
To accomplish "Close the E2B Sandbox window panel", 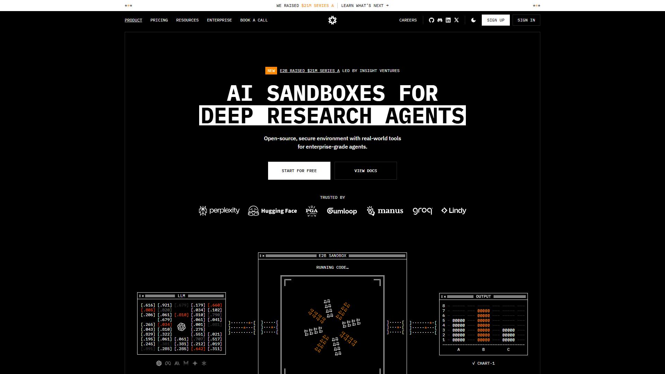I will coord(264,256).
